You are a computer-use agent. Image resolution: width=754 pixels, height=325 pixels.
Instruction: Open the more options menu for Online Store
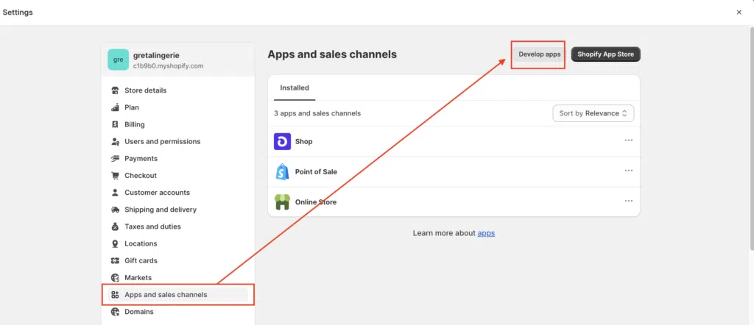(x=629, y=201)
